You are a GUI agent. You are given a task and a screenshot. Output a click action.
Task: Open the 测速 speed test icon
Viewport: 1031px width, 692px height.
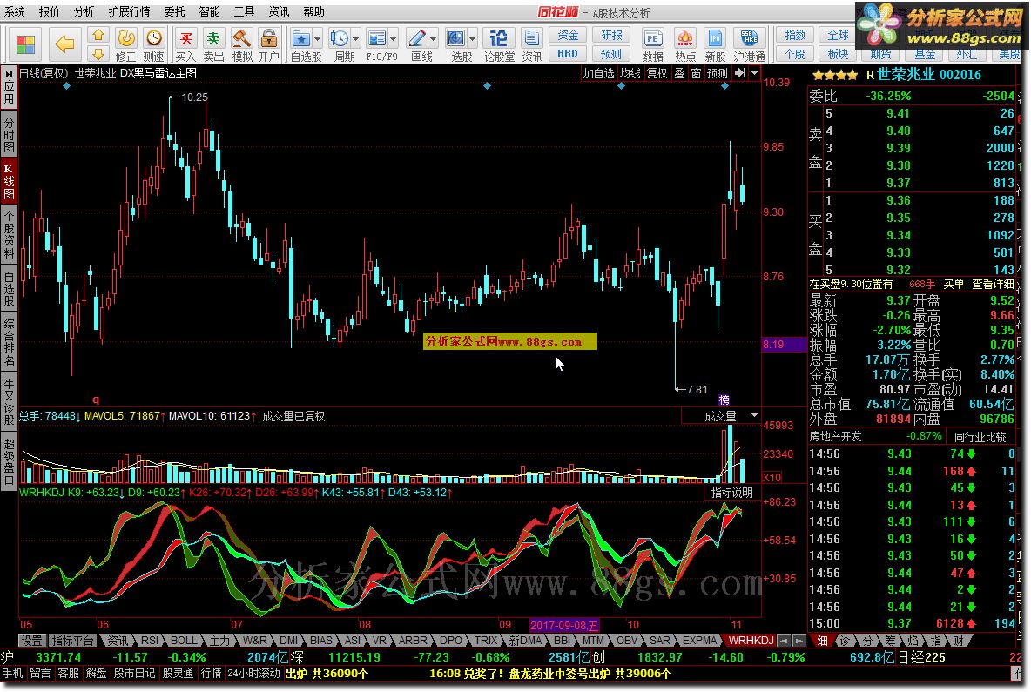click(153, 44)
